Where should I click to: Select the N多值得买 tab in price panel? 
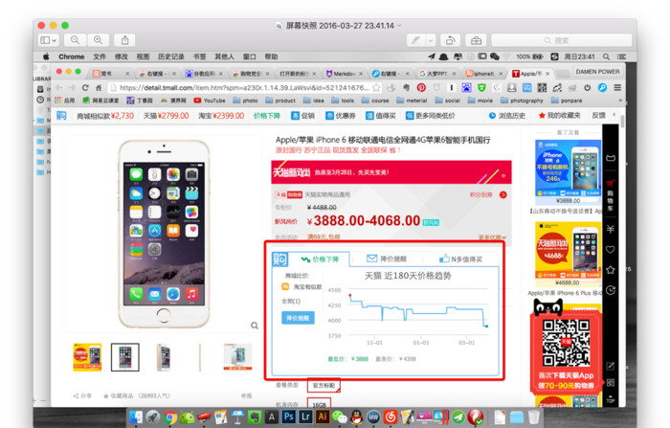460,259
